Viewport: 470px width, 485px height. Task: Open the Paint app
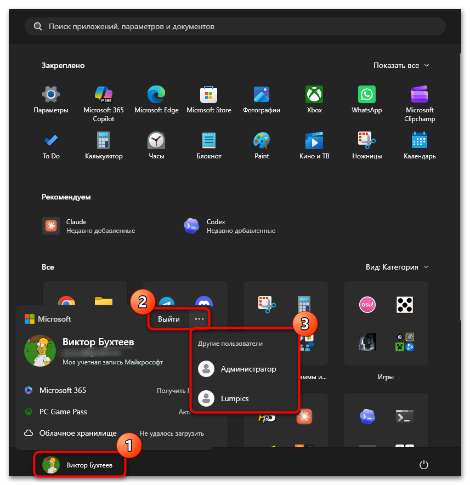(x=262, y=146)
